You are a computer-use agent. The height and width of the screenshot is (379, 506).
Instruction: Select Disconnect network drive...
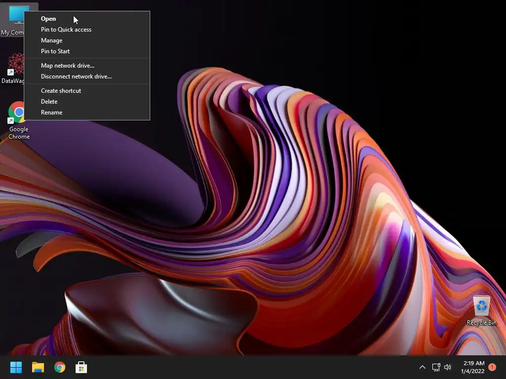click(87, 76)
